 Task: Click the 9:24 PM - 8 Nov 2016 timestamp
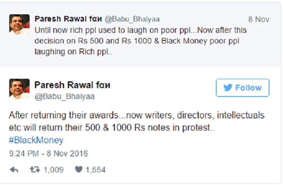click(49, 153)
